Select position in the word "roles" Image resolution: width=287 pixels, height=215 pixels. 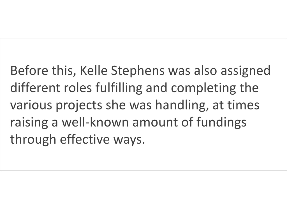[78, 88]
